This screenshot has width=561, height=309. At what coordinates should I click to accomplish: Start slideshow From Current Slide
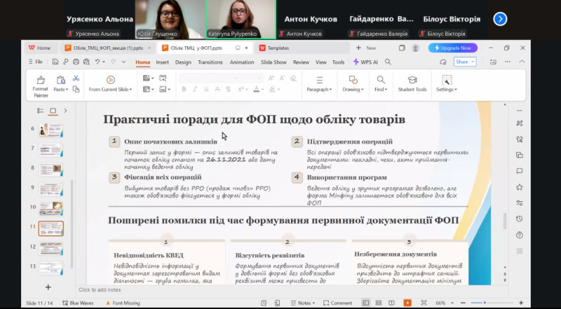110,84
